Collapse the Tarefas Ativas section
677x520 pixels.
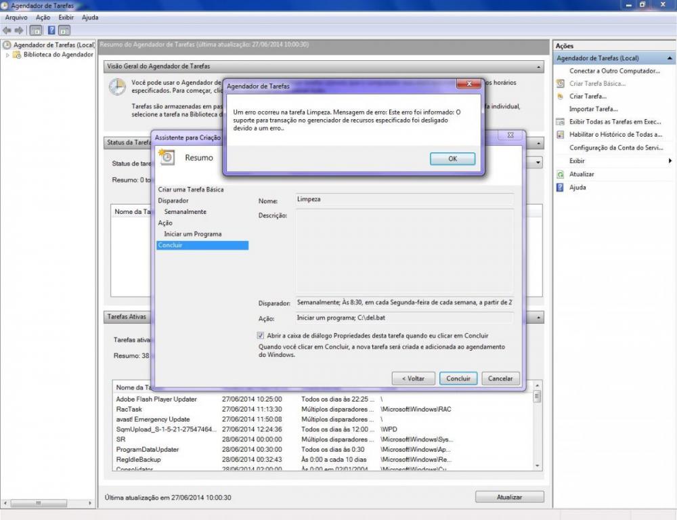tap(539, 317)
